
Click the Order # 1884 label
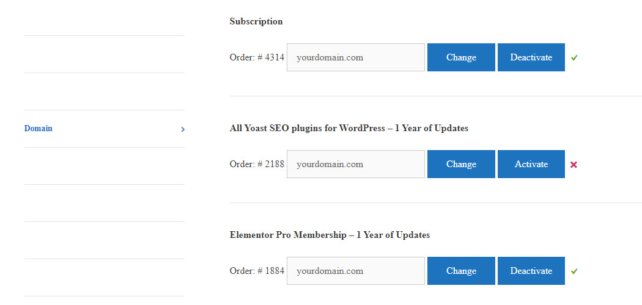257,271
